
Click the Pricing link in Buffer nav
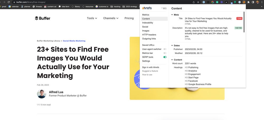129,18
